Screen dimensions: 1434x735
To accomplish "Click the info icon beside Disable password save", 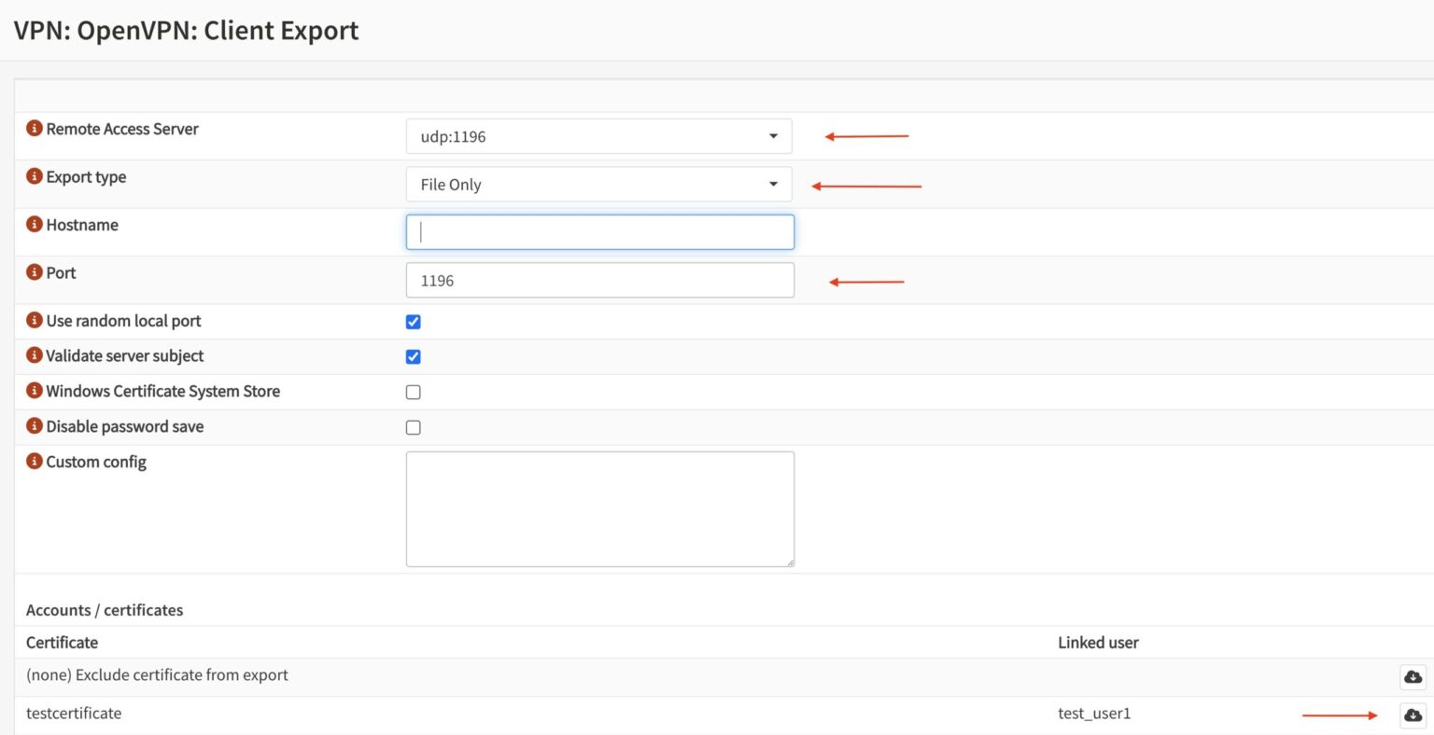I will click(x=35, y=426).
